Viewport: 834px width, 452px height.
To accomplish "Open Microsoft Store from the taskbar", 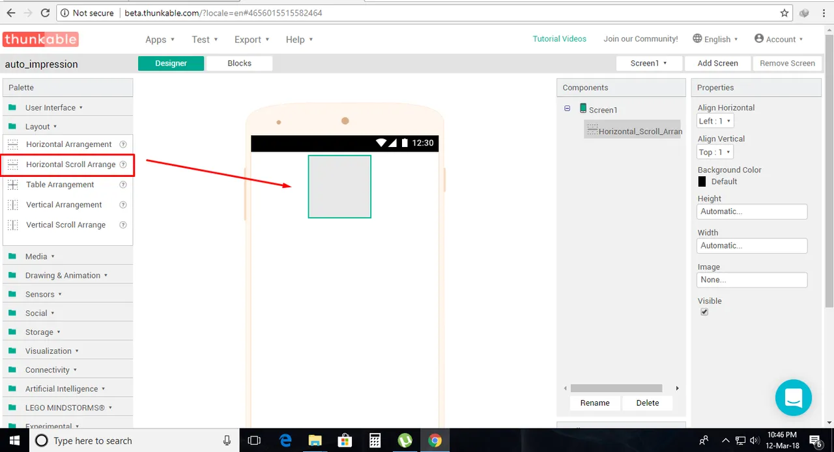I will click(x=345, y=440).
